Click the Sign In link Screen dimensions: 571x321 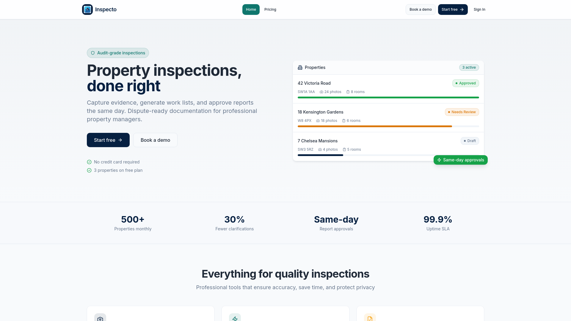[x=479, y=10]
